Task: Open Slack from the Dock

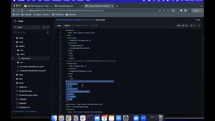Action: 83,118
